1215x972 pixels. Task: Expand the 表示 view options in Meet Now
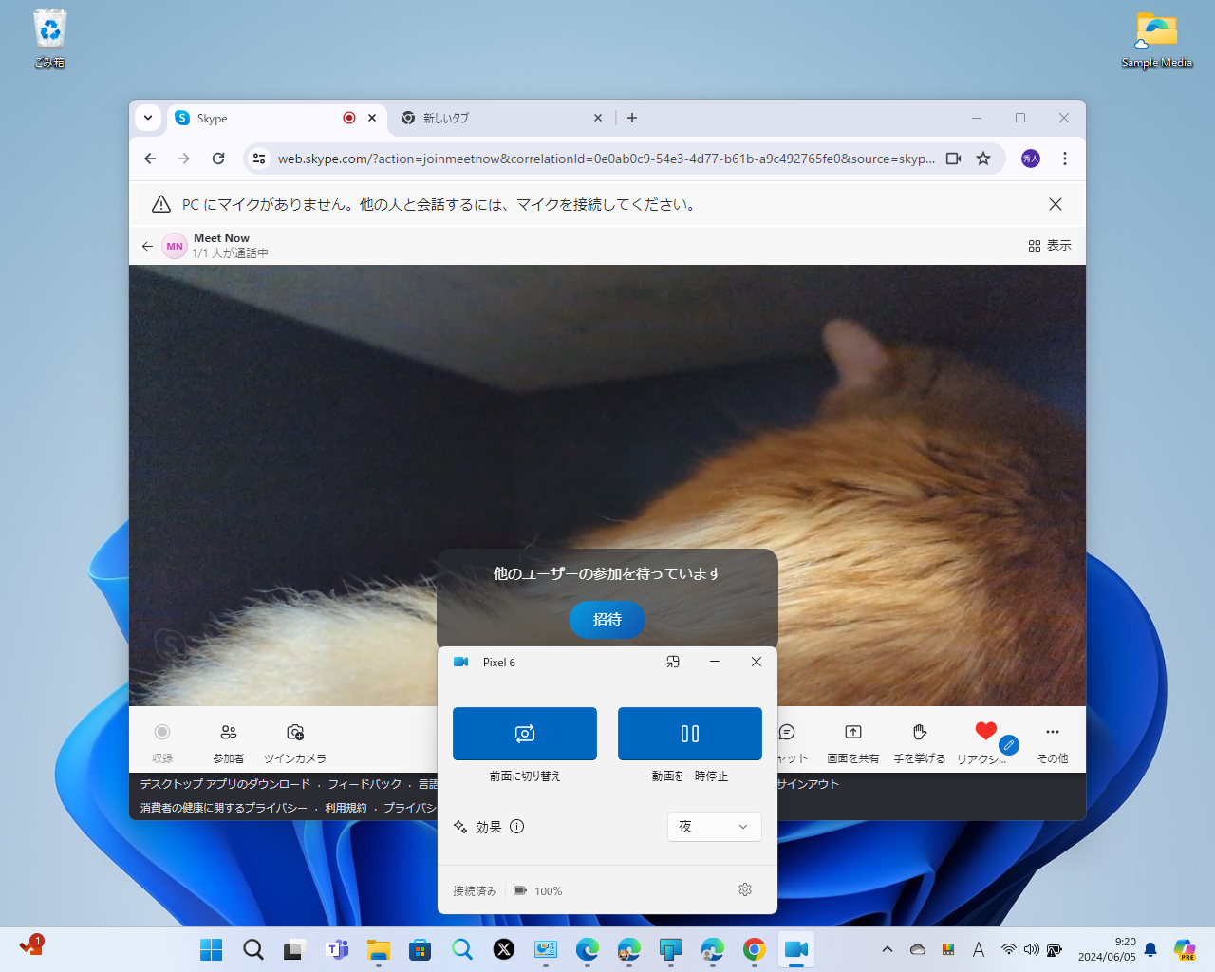(x=1048, y=245)
